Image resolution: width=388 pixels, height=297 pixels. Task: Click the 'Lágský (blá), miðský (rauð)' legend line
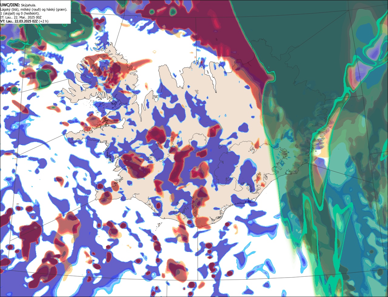(34, 9)
